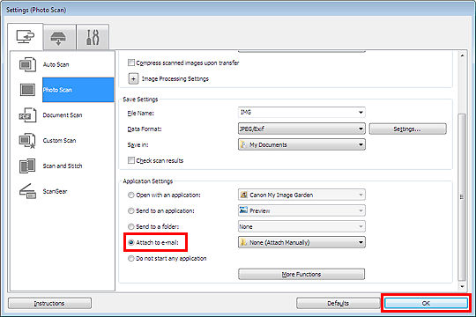Select Send to an application radio
The image size is (476, 317).
(x=130, y=210)
